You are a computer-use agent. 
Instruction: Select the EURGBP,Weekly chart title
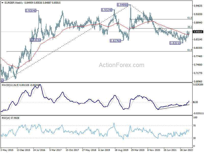pos(14,3)
